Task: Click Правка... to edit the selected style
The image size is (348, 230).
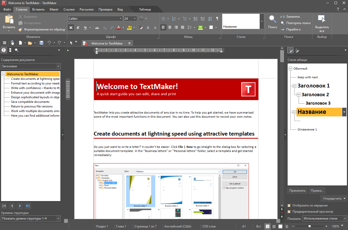Action: (x=317, y=190)
